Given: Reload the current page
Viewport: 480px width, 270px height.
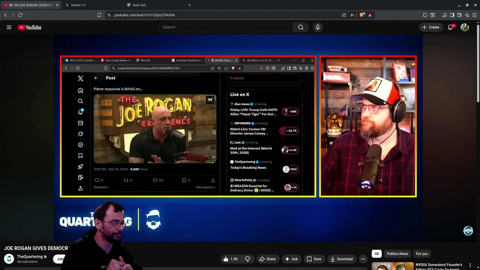Looking at the screenshot, I should 20,15.
